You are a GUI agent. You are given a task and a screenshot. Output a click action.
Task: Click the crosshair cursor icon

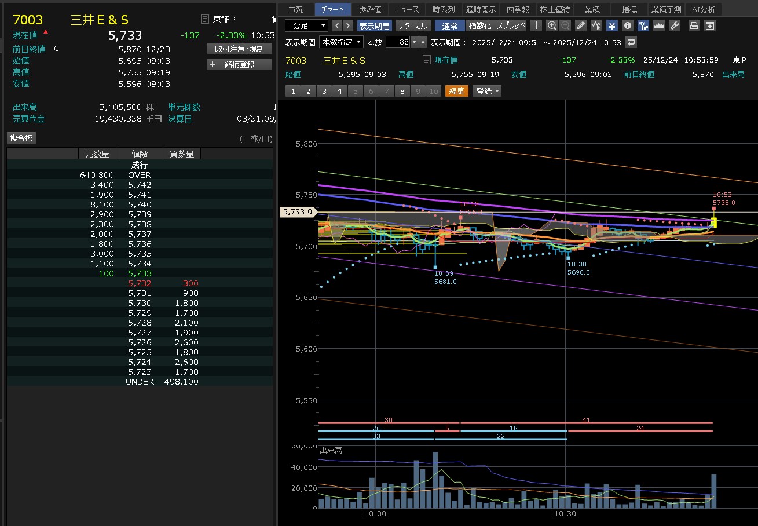click(x=536, y=25)
